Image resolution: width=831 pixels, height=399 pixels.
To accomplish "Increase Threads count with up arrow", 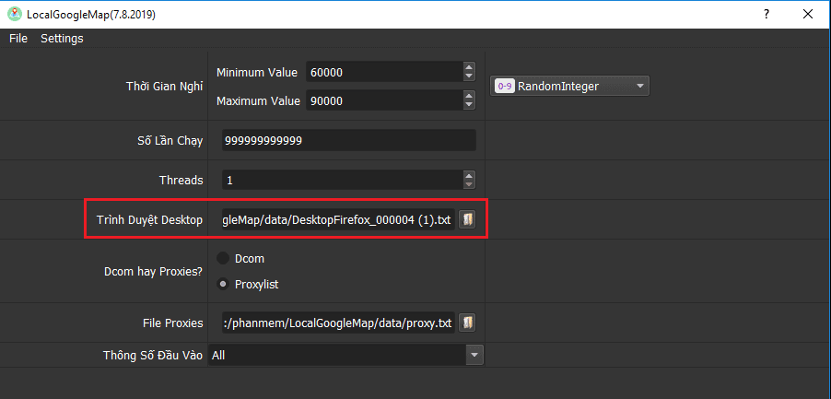I will pos(469,175).
